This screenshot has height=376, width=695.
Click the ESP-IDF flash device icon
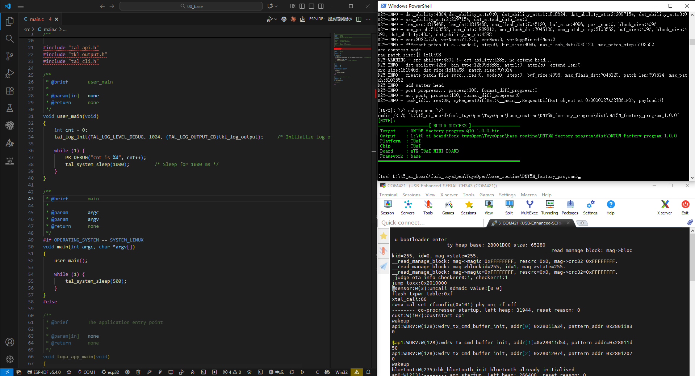coord(160,372)
